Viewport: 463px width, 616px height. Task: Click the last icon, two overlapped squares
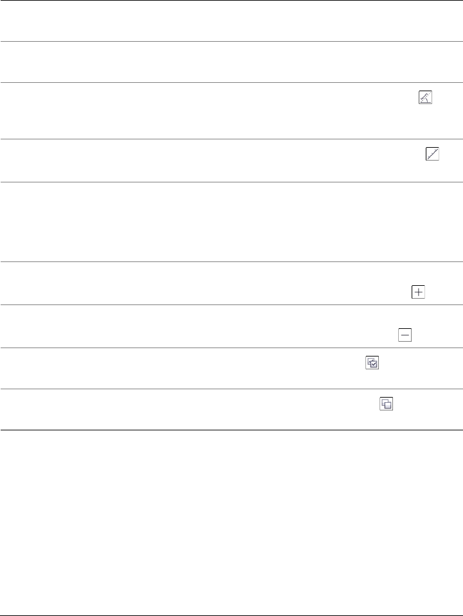click(x=387, y=404)
